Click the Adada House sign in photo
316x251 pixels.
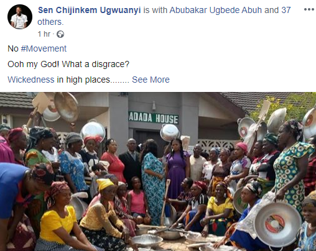(154, 118)
